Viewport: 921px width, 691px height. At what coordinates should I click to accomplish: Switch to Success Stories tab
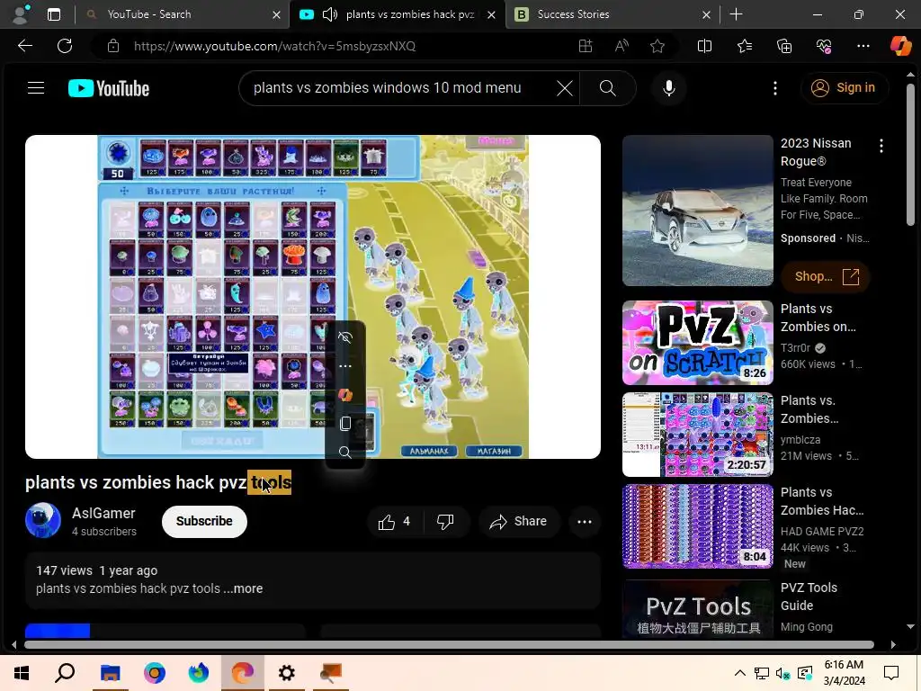(x=612, y=14)
